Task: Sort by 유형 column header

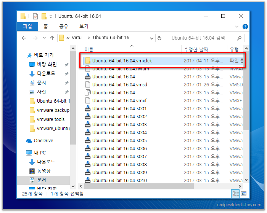Action: click(x=234, y=49)
